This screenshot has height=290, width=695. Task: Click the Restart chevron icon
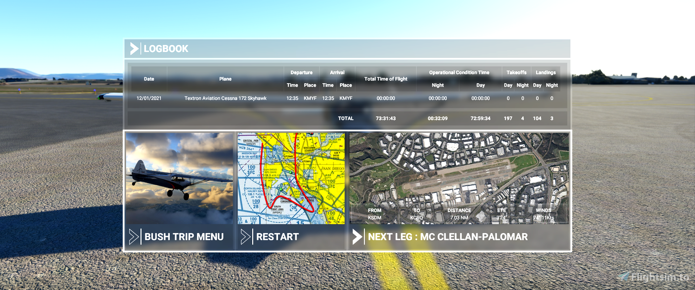245,237
